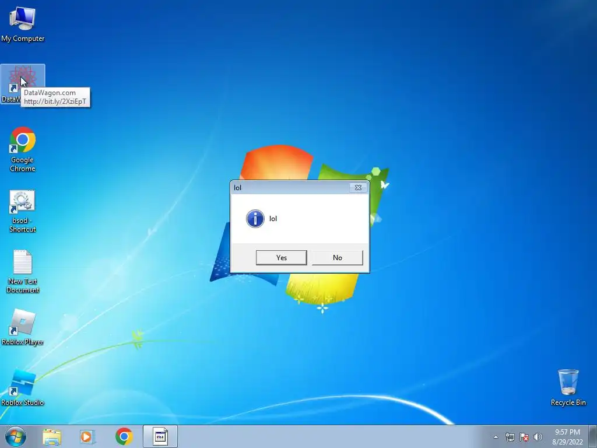Select the New Text Document file
The image size is (597, 448).
click(x=23, y=271)
